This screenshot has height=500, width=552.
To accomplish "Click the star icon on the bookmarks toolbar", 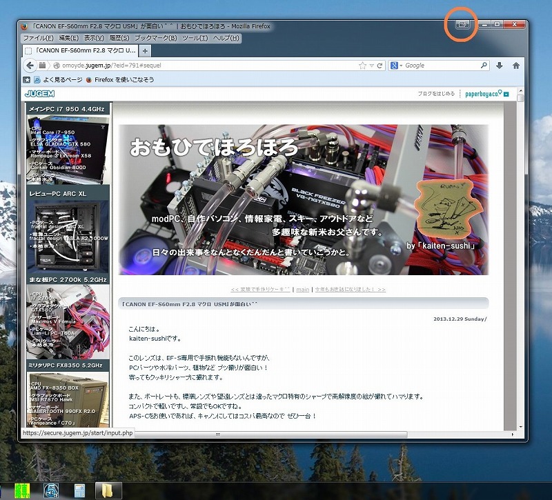I will 27,80.
